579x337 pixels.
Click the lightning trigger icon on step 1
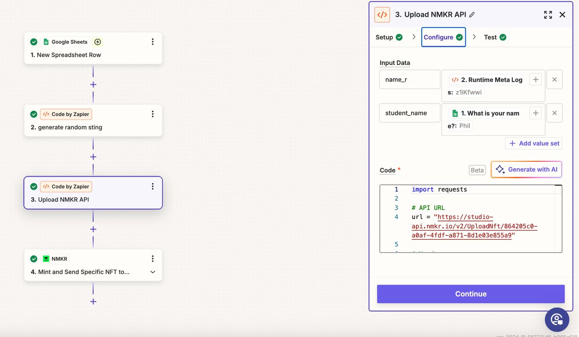(x=97, y=42)
